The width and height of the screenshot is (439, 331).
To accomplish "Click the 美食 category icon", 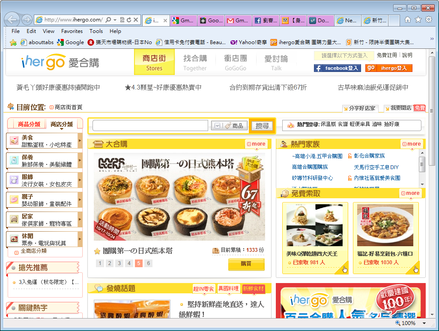I will click(14, 140).
